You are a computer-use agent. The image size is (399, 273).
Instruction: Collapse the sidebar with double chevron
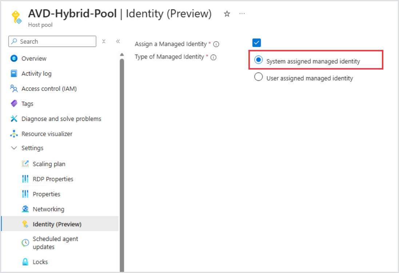pyautogui.click(x=118, y=41)
